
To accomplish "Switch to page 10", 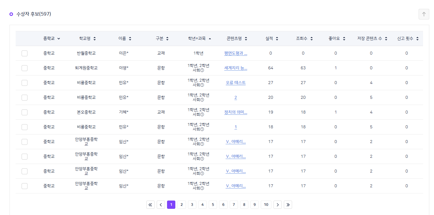I will point(266,205).
